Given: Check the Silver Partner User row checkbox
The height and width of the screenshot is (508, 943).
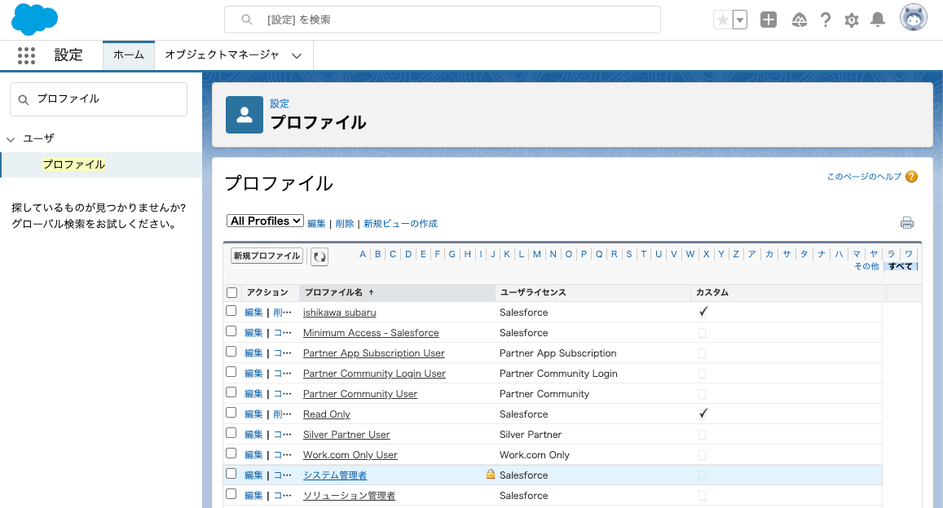Looking at the screenshot, I should 231,434.
